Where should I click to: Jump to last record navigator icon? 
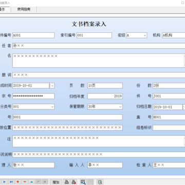click(11, 182)
